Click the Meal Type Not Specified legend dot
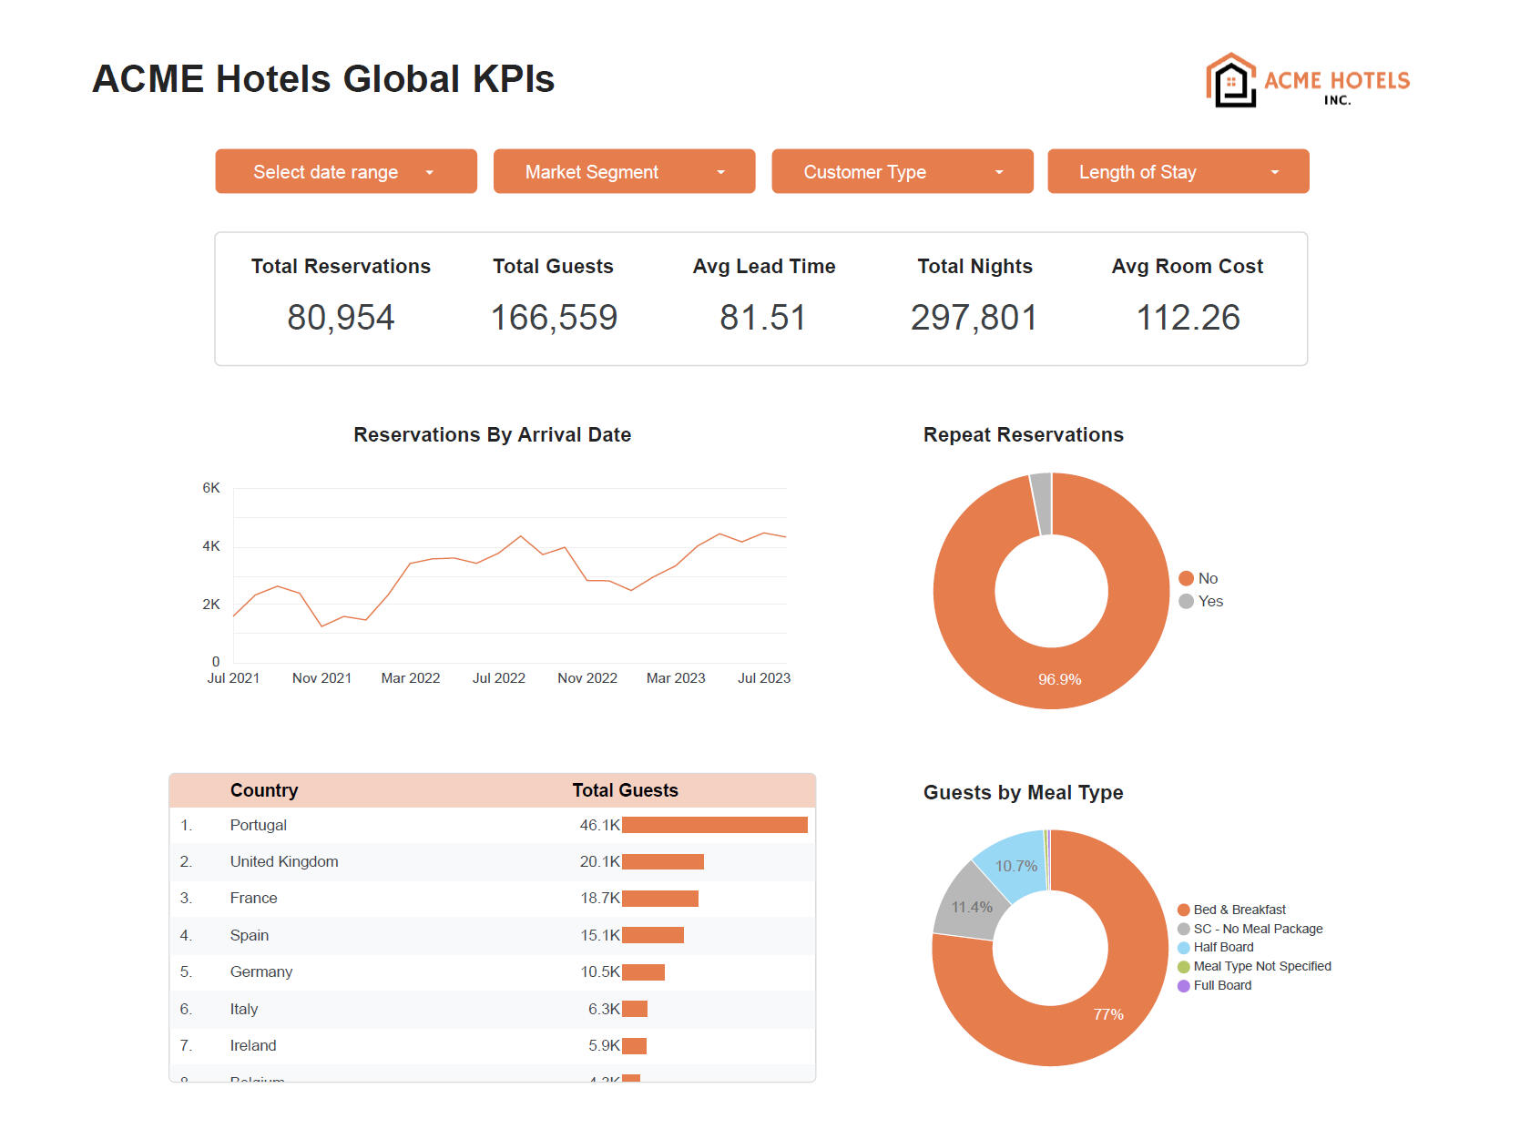1520x1139 pixels. coord(1183,966)
